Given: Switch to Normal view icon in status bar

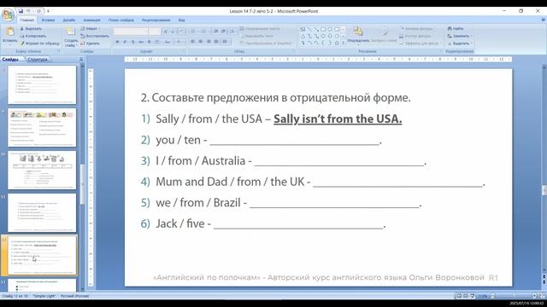Looking at the screenshot, I should 459,296.
